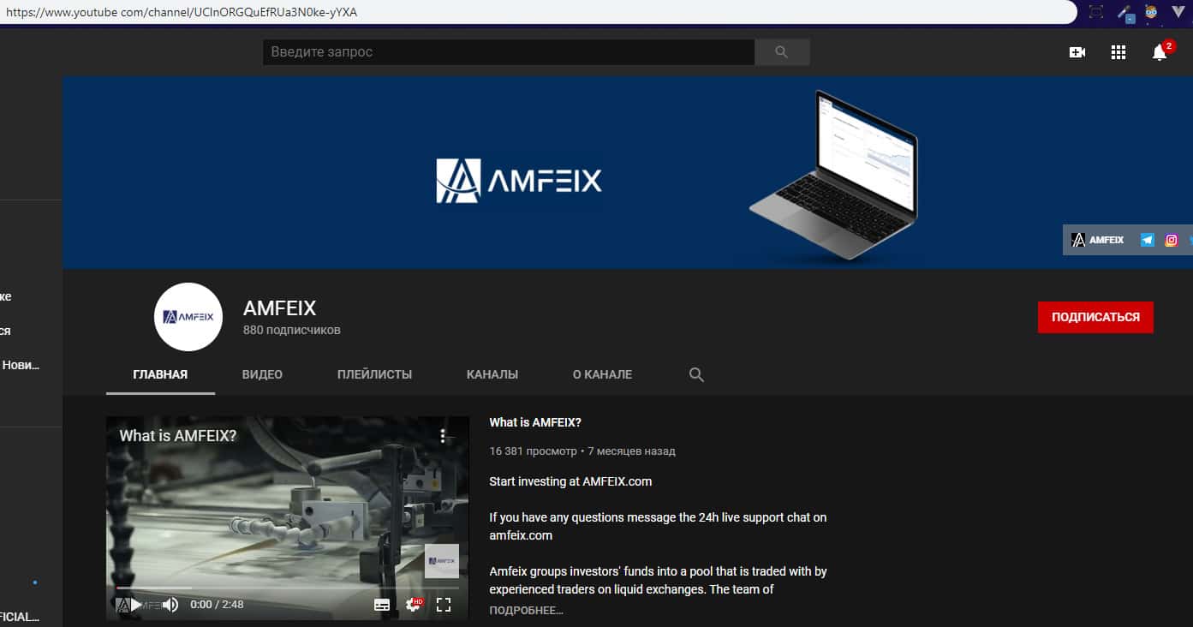Image resolution: width=1193 pixels, height=627 pixels.
Task: Open the create video camera icon
Action: coord(1077,52)
